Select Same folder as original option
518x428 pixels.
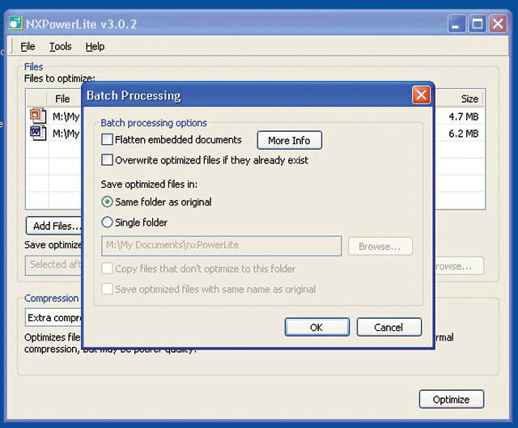[107, 201]
